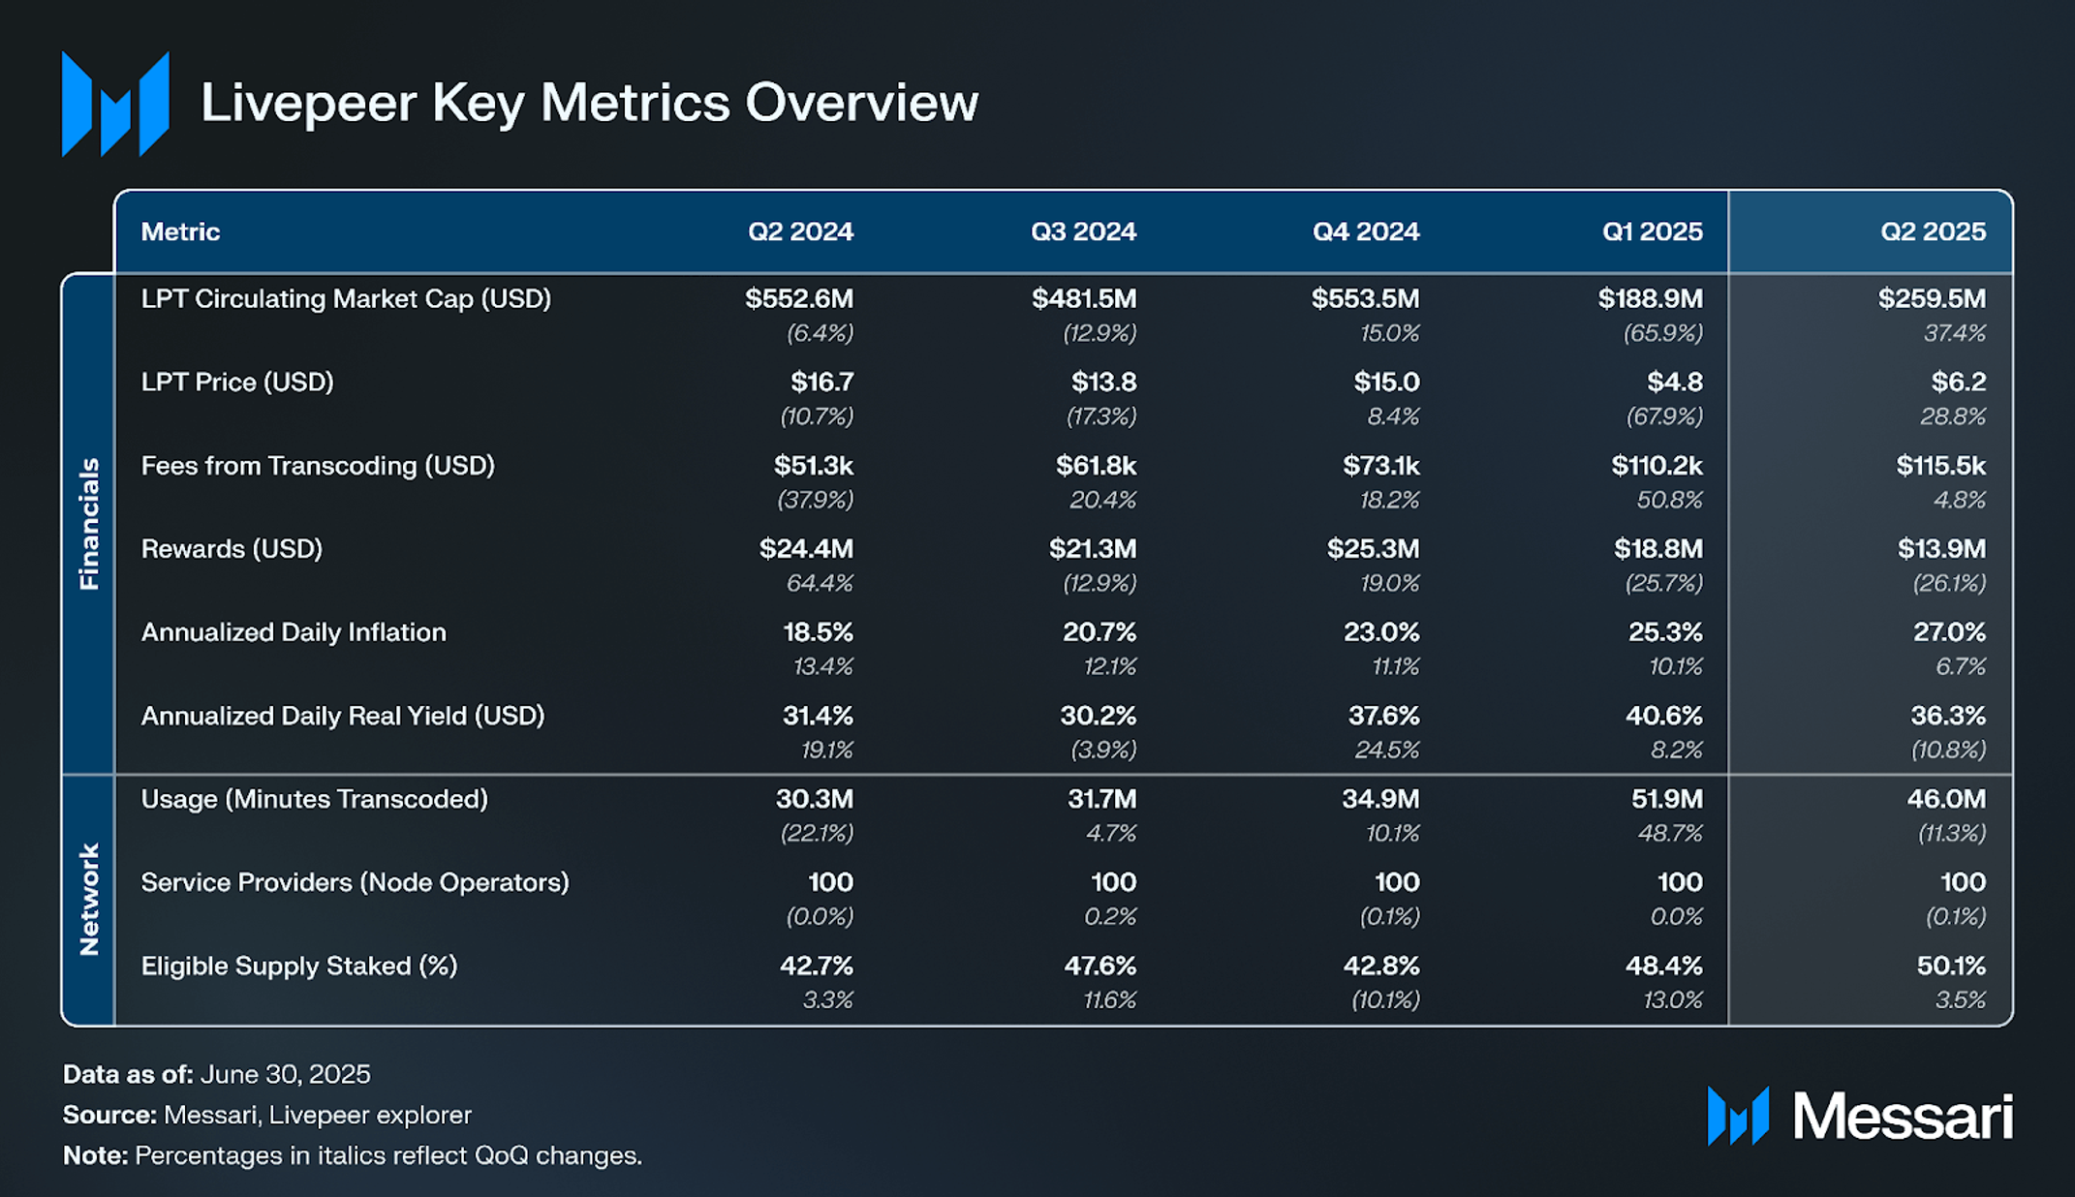Click the '$110.2k' transcoding fees value

tap(1657, 465)
